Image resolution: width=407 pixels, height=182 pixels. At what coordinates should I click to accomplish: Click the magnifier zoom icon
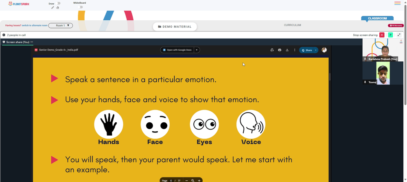click(x=193, y=180)
